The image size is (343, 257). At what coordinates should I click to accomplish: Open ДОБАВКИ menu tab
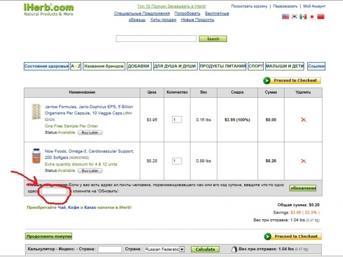(x=139, y=66)
